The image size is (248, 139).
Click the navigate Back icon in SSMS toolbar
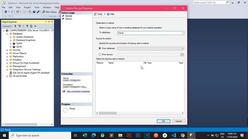coord(6,12)
